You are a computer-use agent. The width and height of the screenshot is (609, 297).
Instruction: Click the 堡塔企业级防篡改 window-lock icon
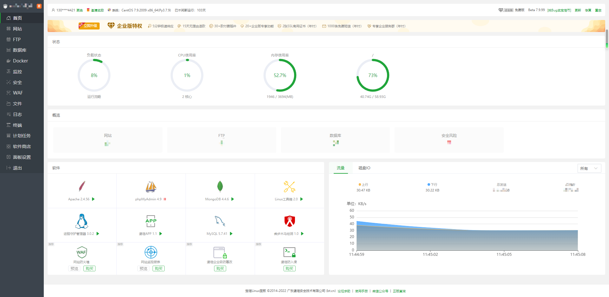pos(220,253)
